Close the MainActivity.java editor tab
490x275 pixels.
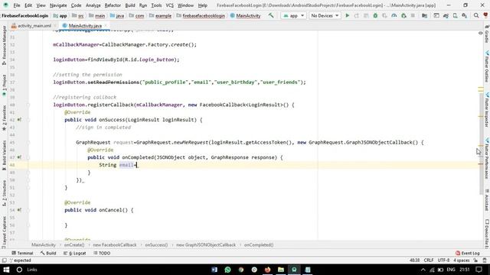[x=106, y=26]
